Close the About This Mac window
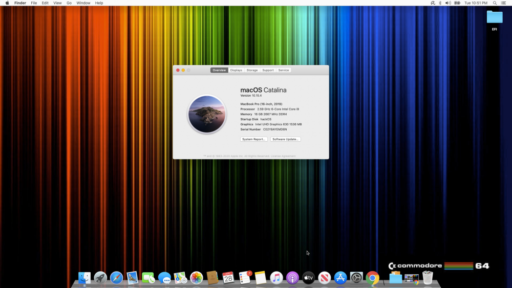Image resolution: width=512 pixels, height=288 pixels. click(x=178, y=70)
